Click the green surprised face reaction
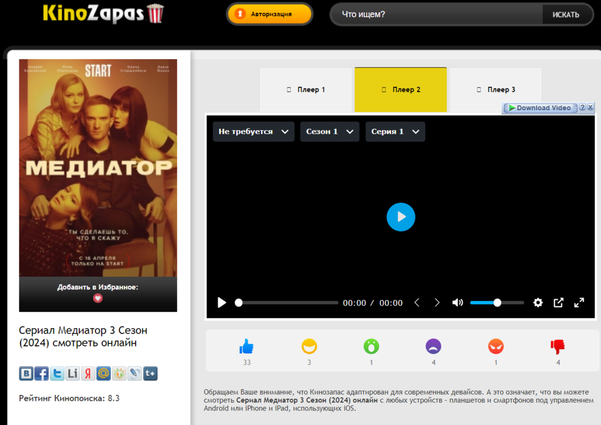Screen dimensions: 601x425 coord(371,346)
